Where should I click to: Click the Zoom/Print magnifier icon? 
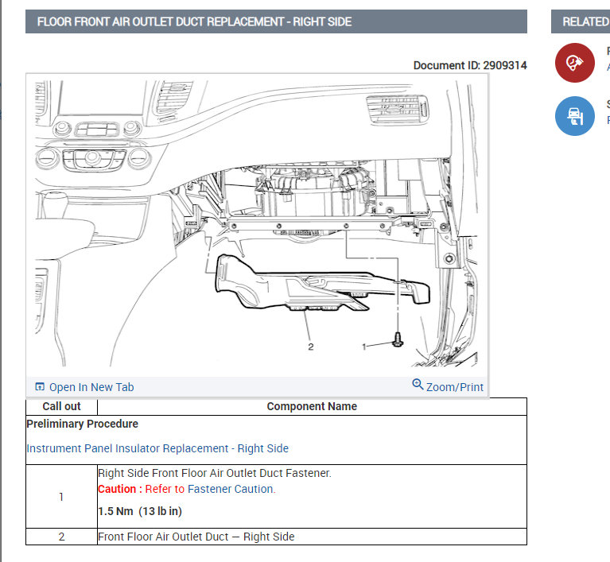click(x=418, y=384)
